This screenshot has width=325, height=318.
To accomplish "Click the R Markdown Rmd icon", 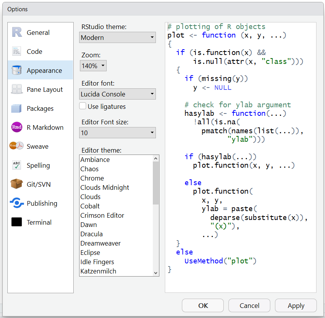I will (17, 127).
